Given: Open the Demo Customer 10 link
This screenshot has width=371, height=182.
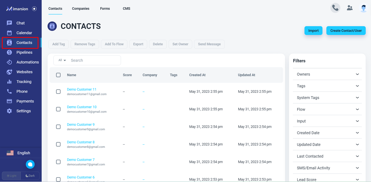Looking at the screenshot, I should coord(82,107).
